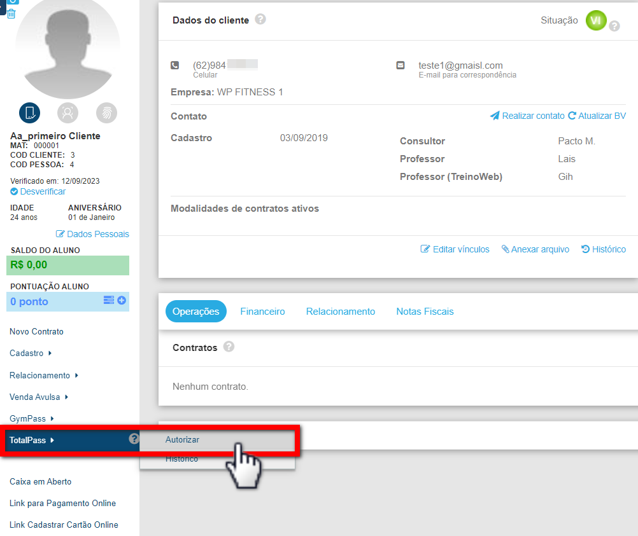The image size is (638, 536).
Task: Click the green VI situação badge
Action: tap(596, 20)
